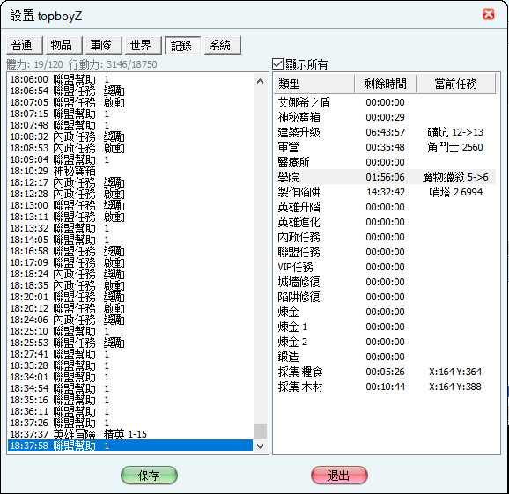Switch to the 軍隊 tab
This screenshot has width=509, height=494.
[104, 45]
